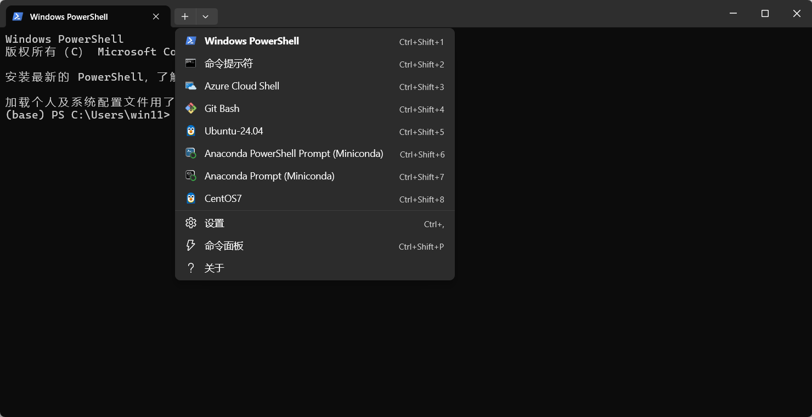Image resolution: width=812 pixels, height=417 pixels.
Task: Click the Anaconda Prompt (Miniconda) icon
Action: tap(191, 176)
